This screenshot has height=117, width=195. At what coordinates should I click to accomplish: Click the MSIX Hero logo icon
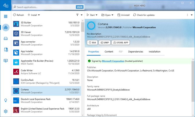pyautogui.click(x=6, y=5)
